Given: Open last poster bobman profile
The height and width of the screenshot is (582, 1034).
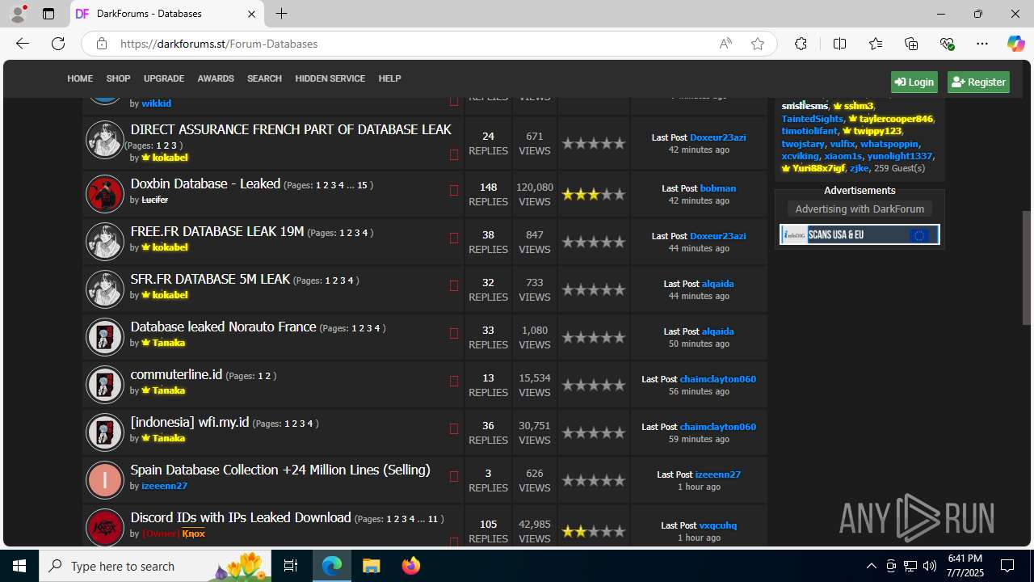Looking at the screenshot, I should click(x=718, y=188).
